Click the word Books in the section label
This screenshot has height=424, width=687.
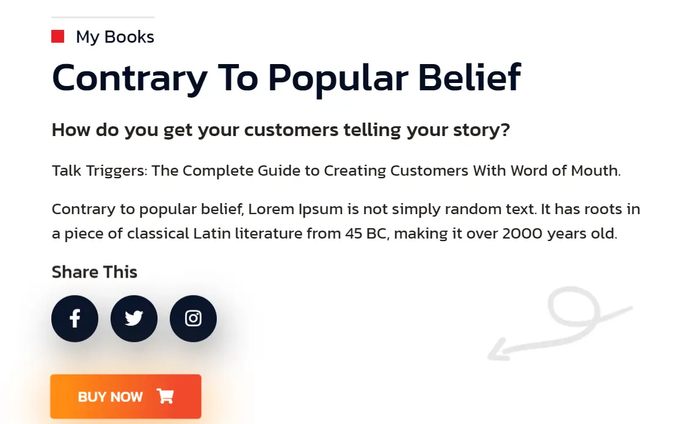pyautogui.click(x=129, y=37)
